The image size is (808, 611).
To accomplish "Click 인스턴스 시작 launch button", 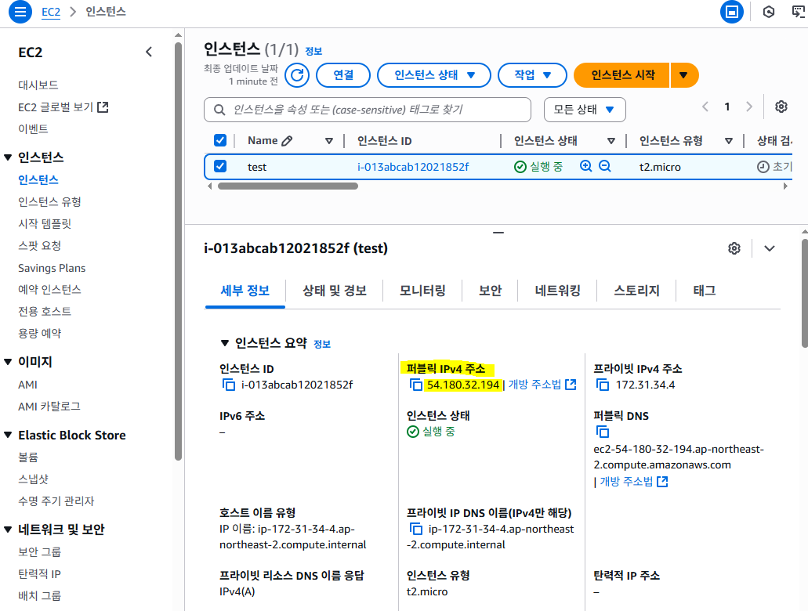I will coord(622,75).
